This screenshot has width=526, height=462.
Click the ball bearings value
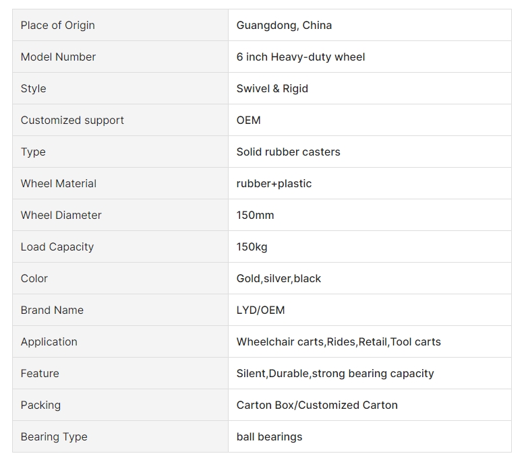(x=269, y=437)
